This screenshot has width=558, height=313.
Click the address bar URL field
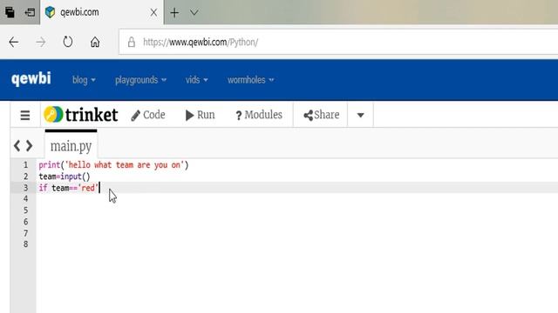click(338, 42)
